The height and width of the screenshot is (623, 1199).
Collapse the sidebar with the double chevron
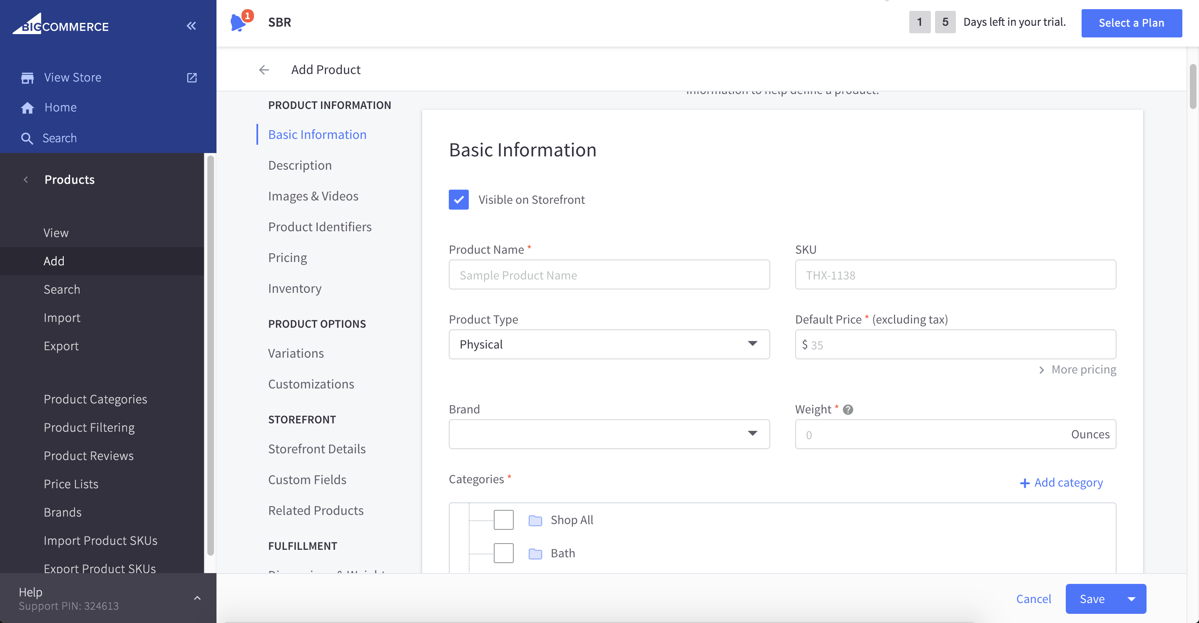pyautogui.click(x=192, y=25)
